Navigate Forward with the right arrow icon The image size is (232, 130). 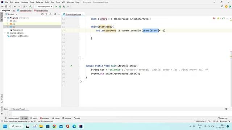tap(19, 6)
